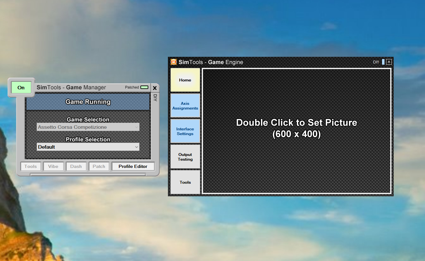425x261 pixels.
Task: Click the SimTools Game Engine logo icon
Action: click(x=174, y=62)
